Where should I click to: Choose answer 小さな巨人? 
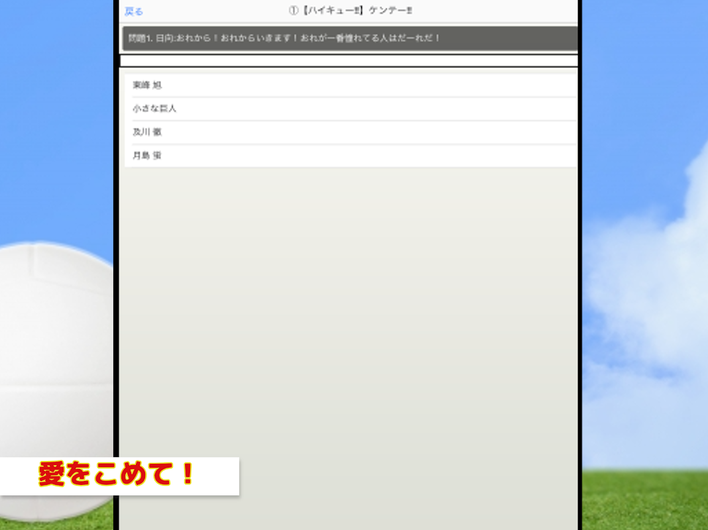(x=351, y=109)
